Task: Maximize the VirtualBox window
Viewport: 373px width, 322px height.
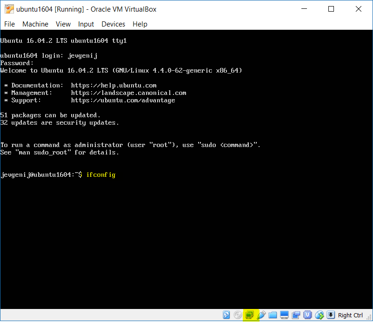Action: (331, 9)
